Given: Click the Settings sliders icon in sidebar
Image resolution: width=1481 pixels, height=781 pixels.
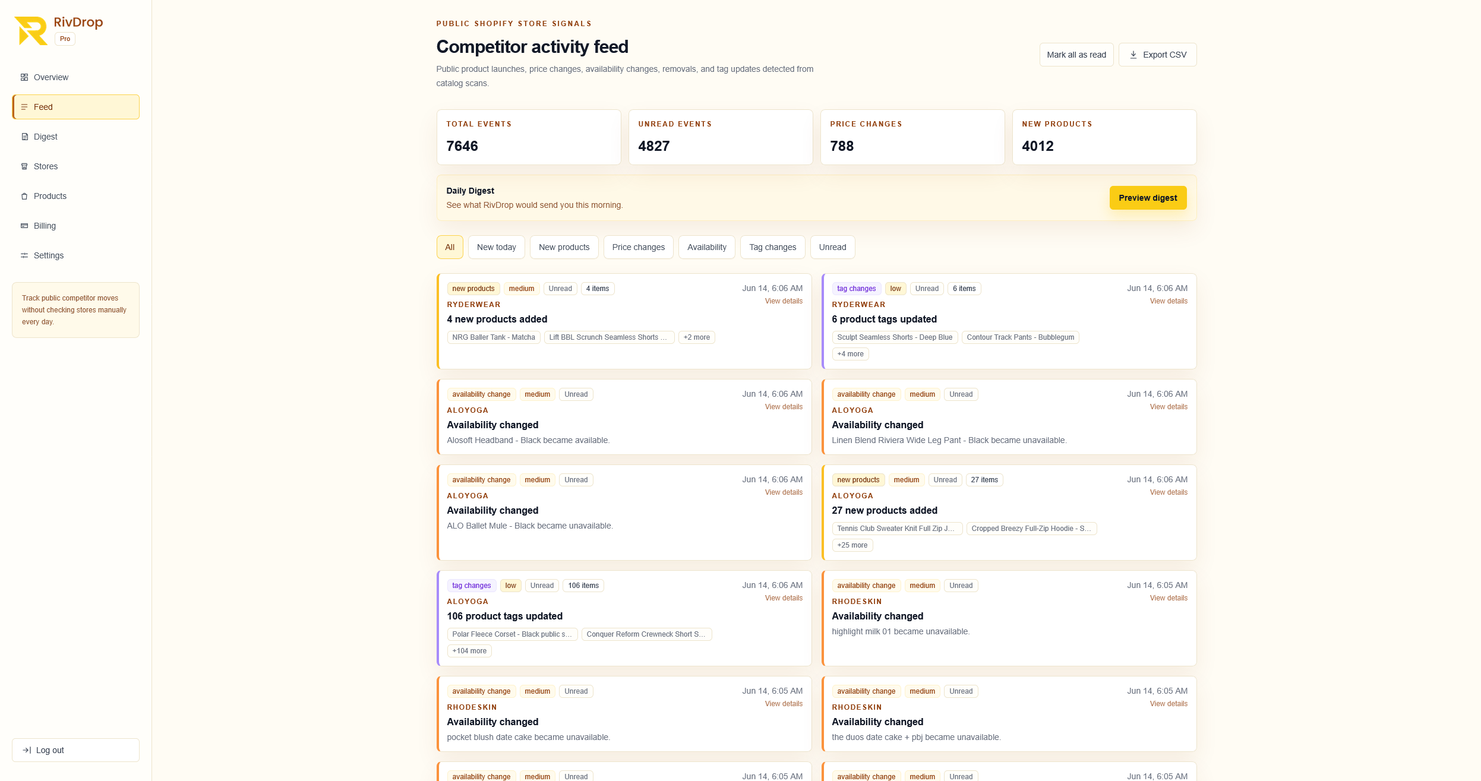Looking at the screenshot, I should pyautogui.click(x=24, y=255).
